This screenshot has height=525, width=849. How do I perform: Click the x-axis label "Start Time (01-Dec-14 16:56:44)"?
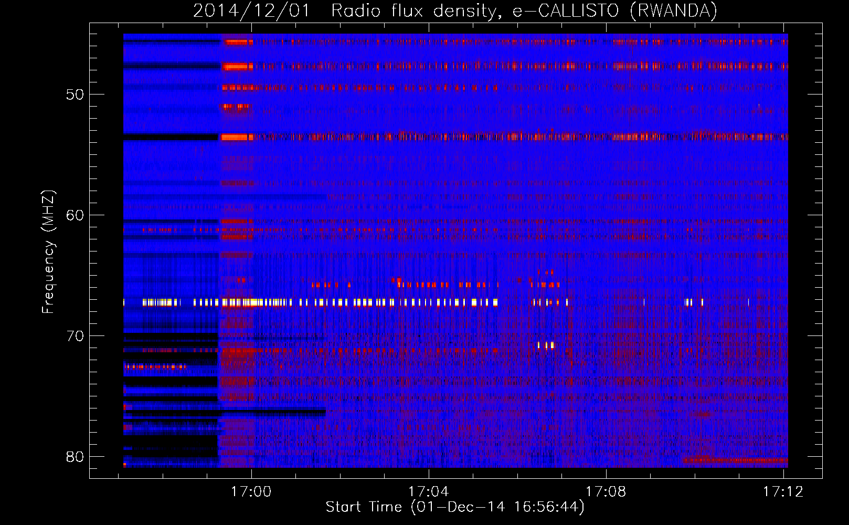pyautogui.click(x=455, y=507)
